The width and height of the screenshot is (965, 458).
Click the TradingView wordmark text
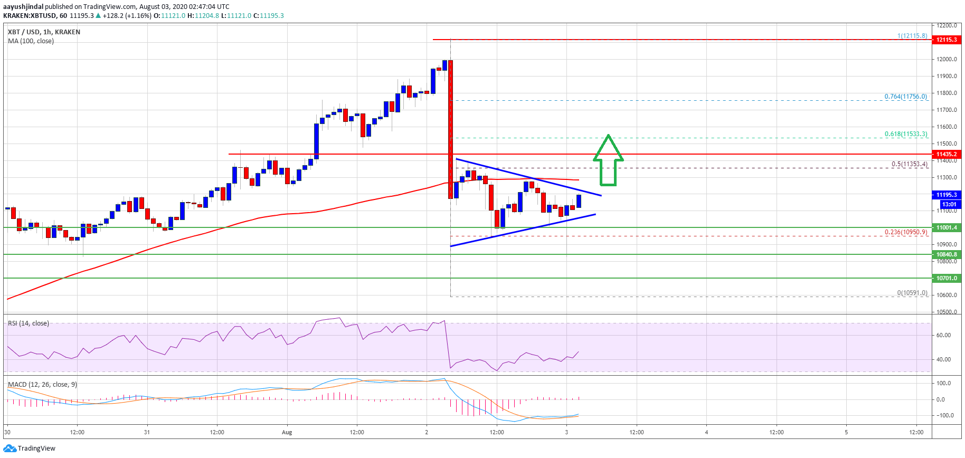[36, 449]
